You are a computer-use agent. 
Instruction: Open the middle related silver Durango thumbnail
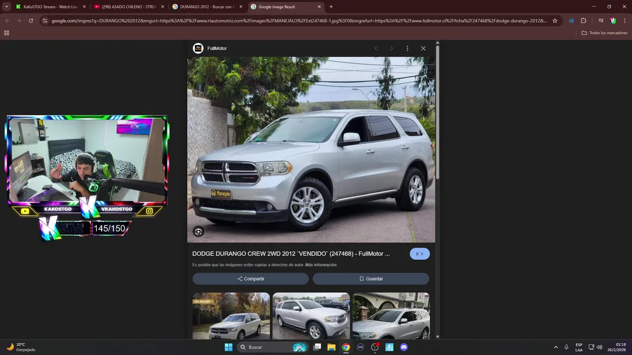(311, 316)
